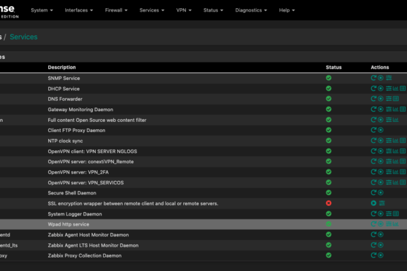Click 'System Logger Daemon' description text
The height and width of the screenshot is (271, 407).
click(x=75, y=214)
